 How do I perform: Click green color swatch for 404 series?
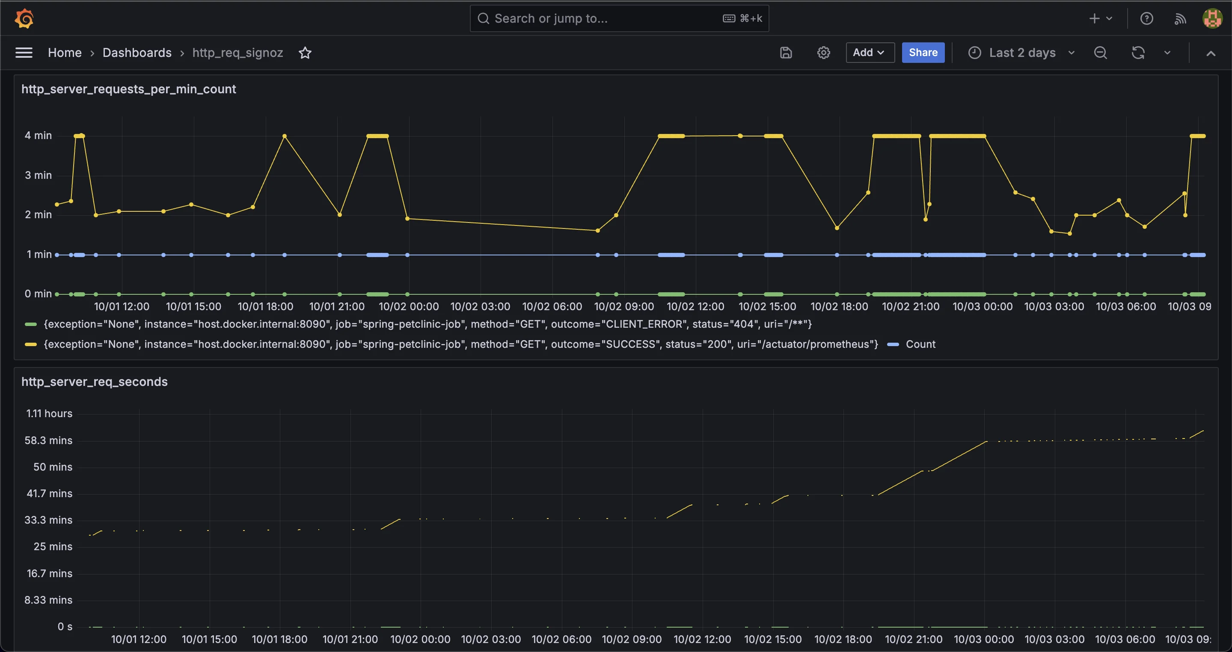tap(31, 324)
